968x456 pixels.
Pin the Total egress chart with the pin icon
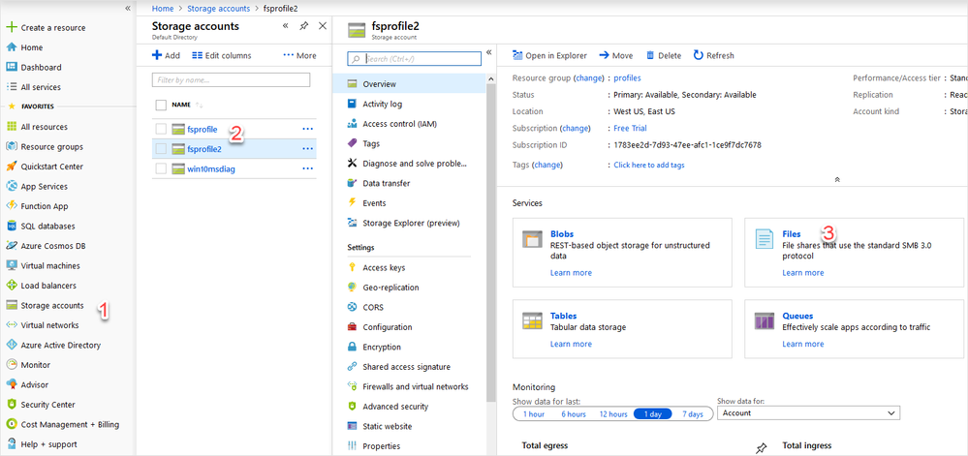click(762, 448)
